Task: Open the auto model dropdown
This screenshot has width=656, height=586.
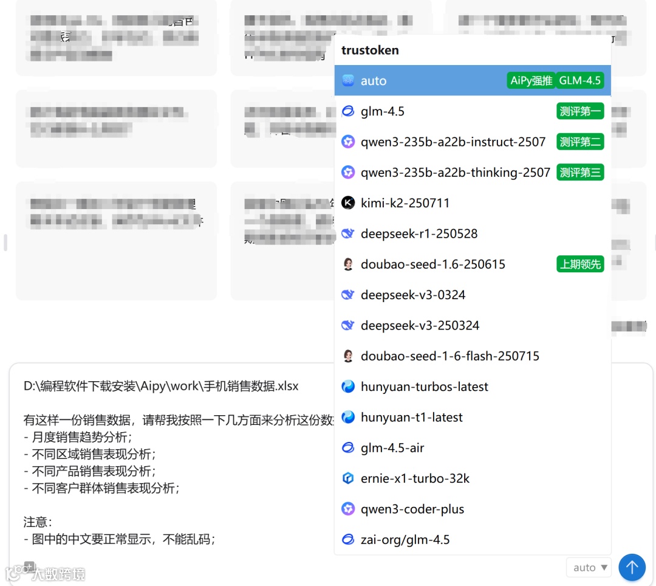Action: click(589, 568)
